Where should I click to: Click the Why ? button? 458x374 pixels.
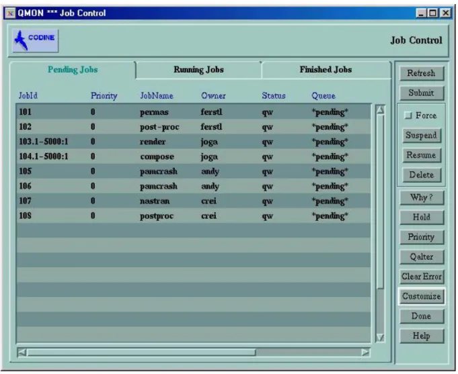pyautogui.click(x=422, y=197)
